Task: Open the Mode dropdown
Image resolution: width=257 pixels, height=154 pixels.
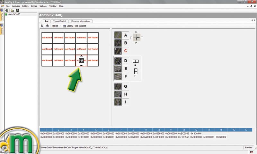Action: pyautogui.click(x=56, y=26)
